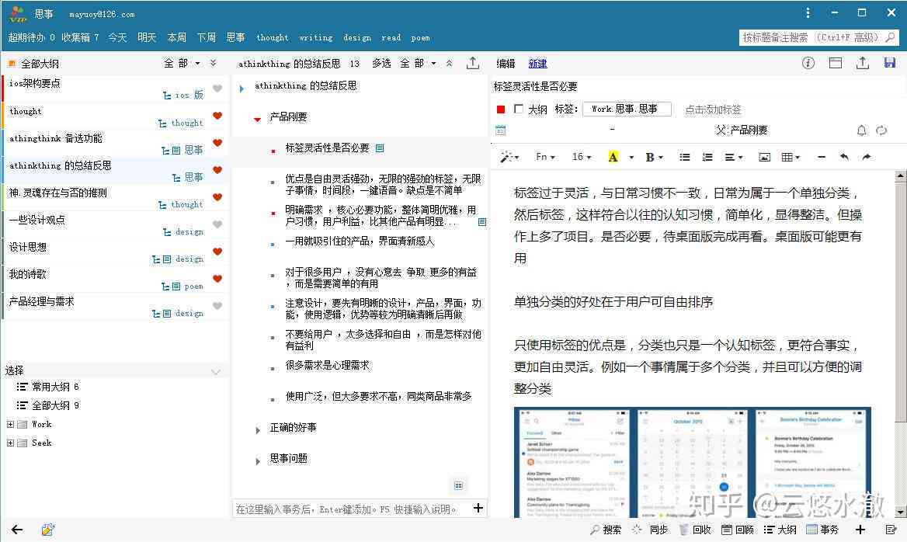Open the design tag tab
The height and width of the screenshot is (542, 907).
pos(357,37)
